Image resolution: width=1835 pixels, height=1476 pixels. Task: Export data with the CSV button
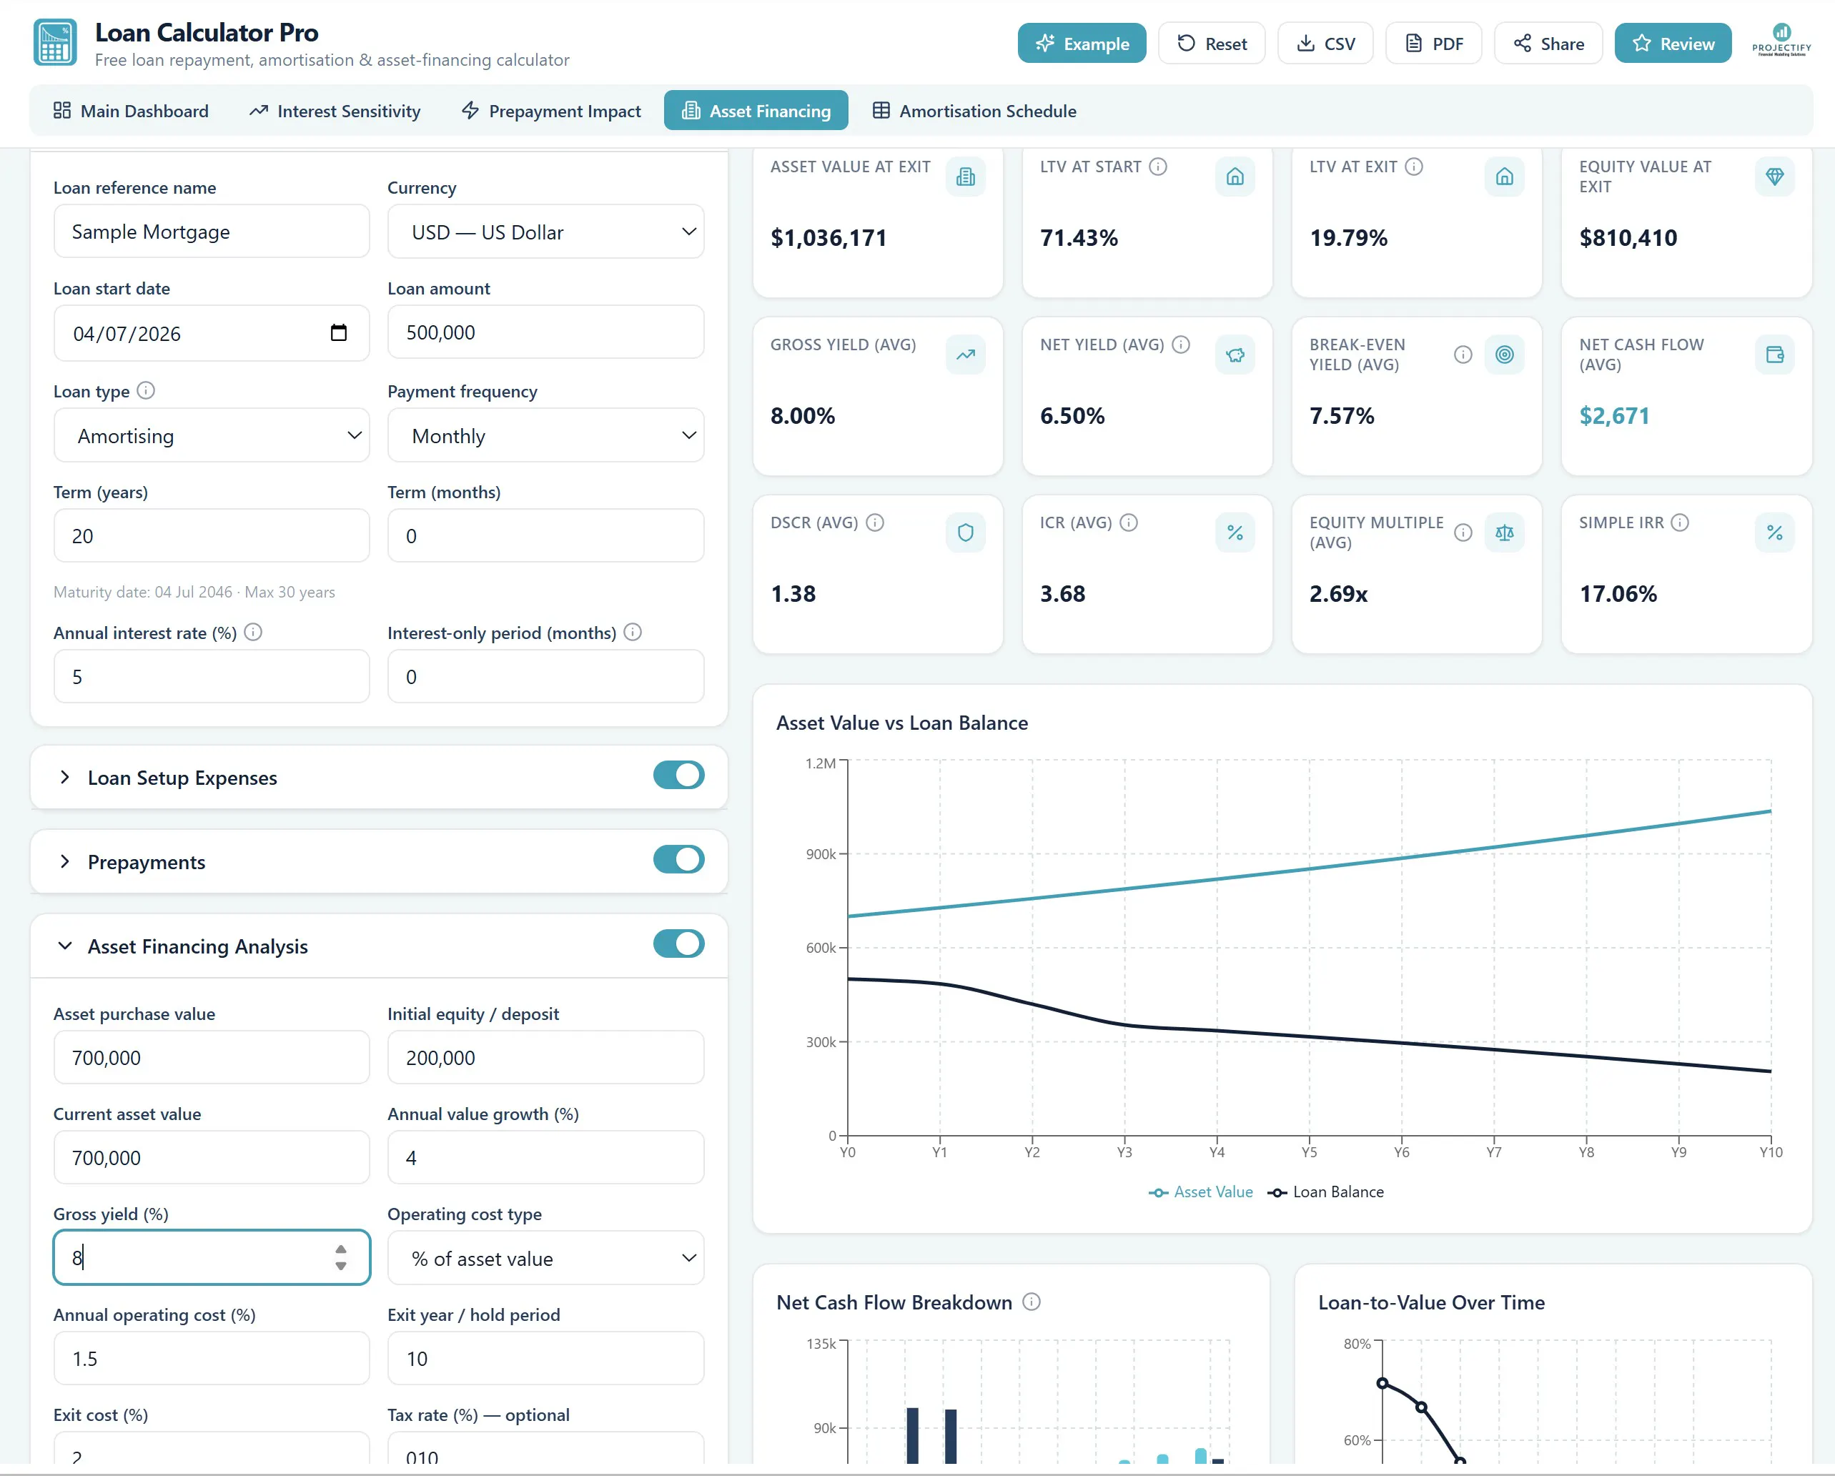[x=1325, y=44]
